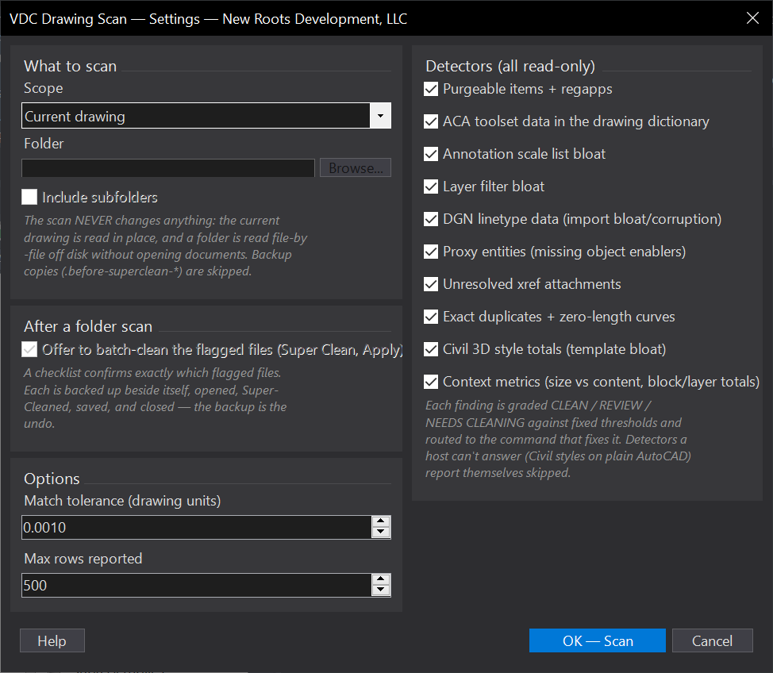This screenshot has height=673, width=773.
Task: Uncheck Exact duplicates + zero-length curves
Action: (431, 317)
